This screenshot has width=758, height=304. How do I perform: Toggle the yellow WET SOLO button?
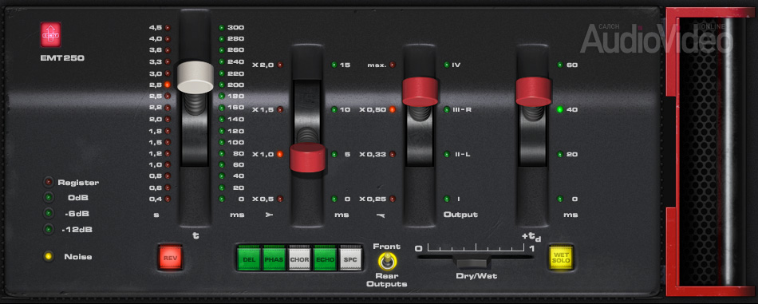561,258
